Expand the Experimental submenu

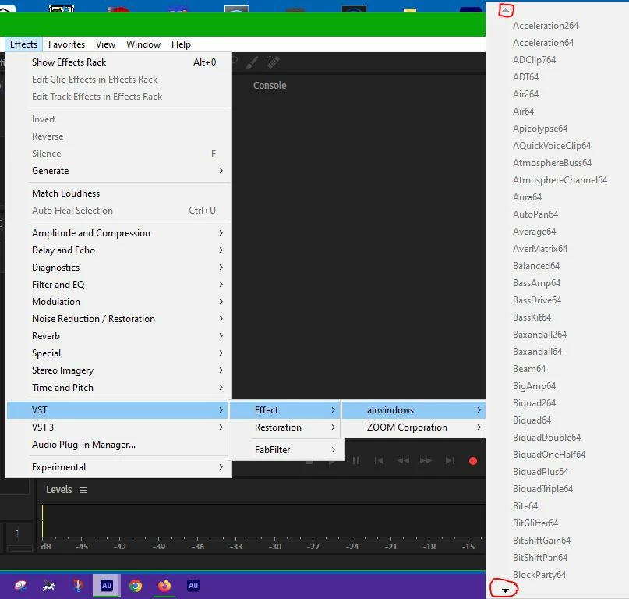tap(118, 467)
